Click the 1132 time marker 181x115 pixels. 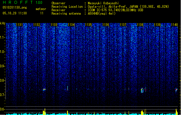tap(37, 25)
